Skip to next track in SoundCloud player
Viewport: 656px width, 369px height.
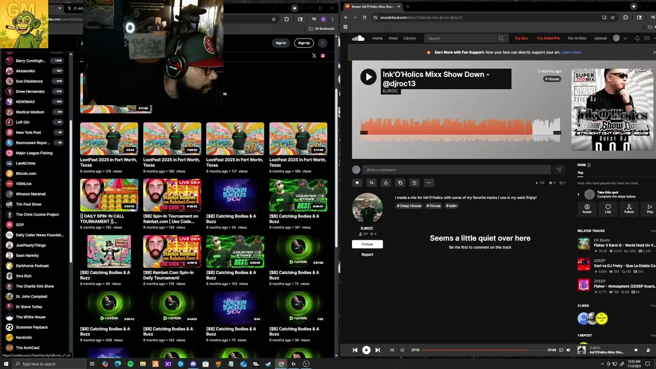tap(378, 350)
